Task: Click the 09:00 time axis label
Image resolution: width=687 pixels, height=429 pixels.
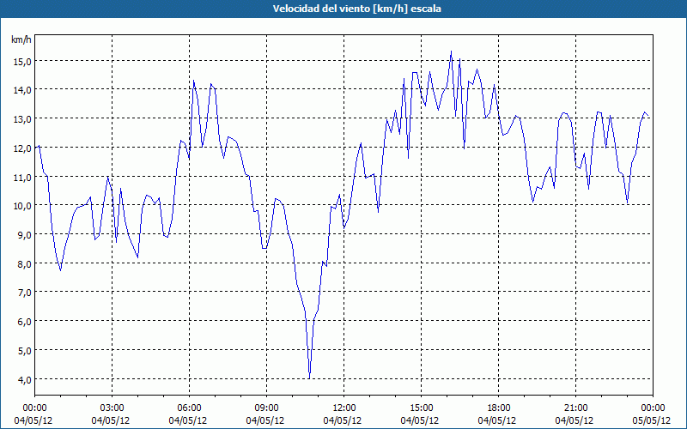Action: pyautogui.click(x=266, y=408)
